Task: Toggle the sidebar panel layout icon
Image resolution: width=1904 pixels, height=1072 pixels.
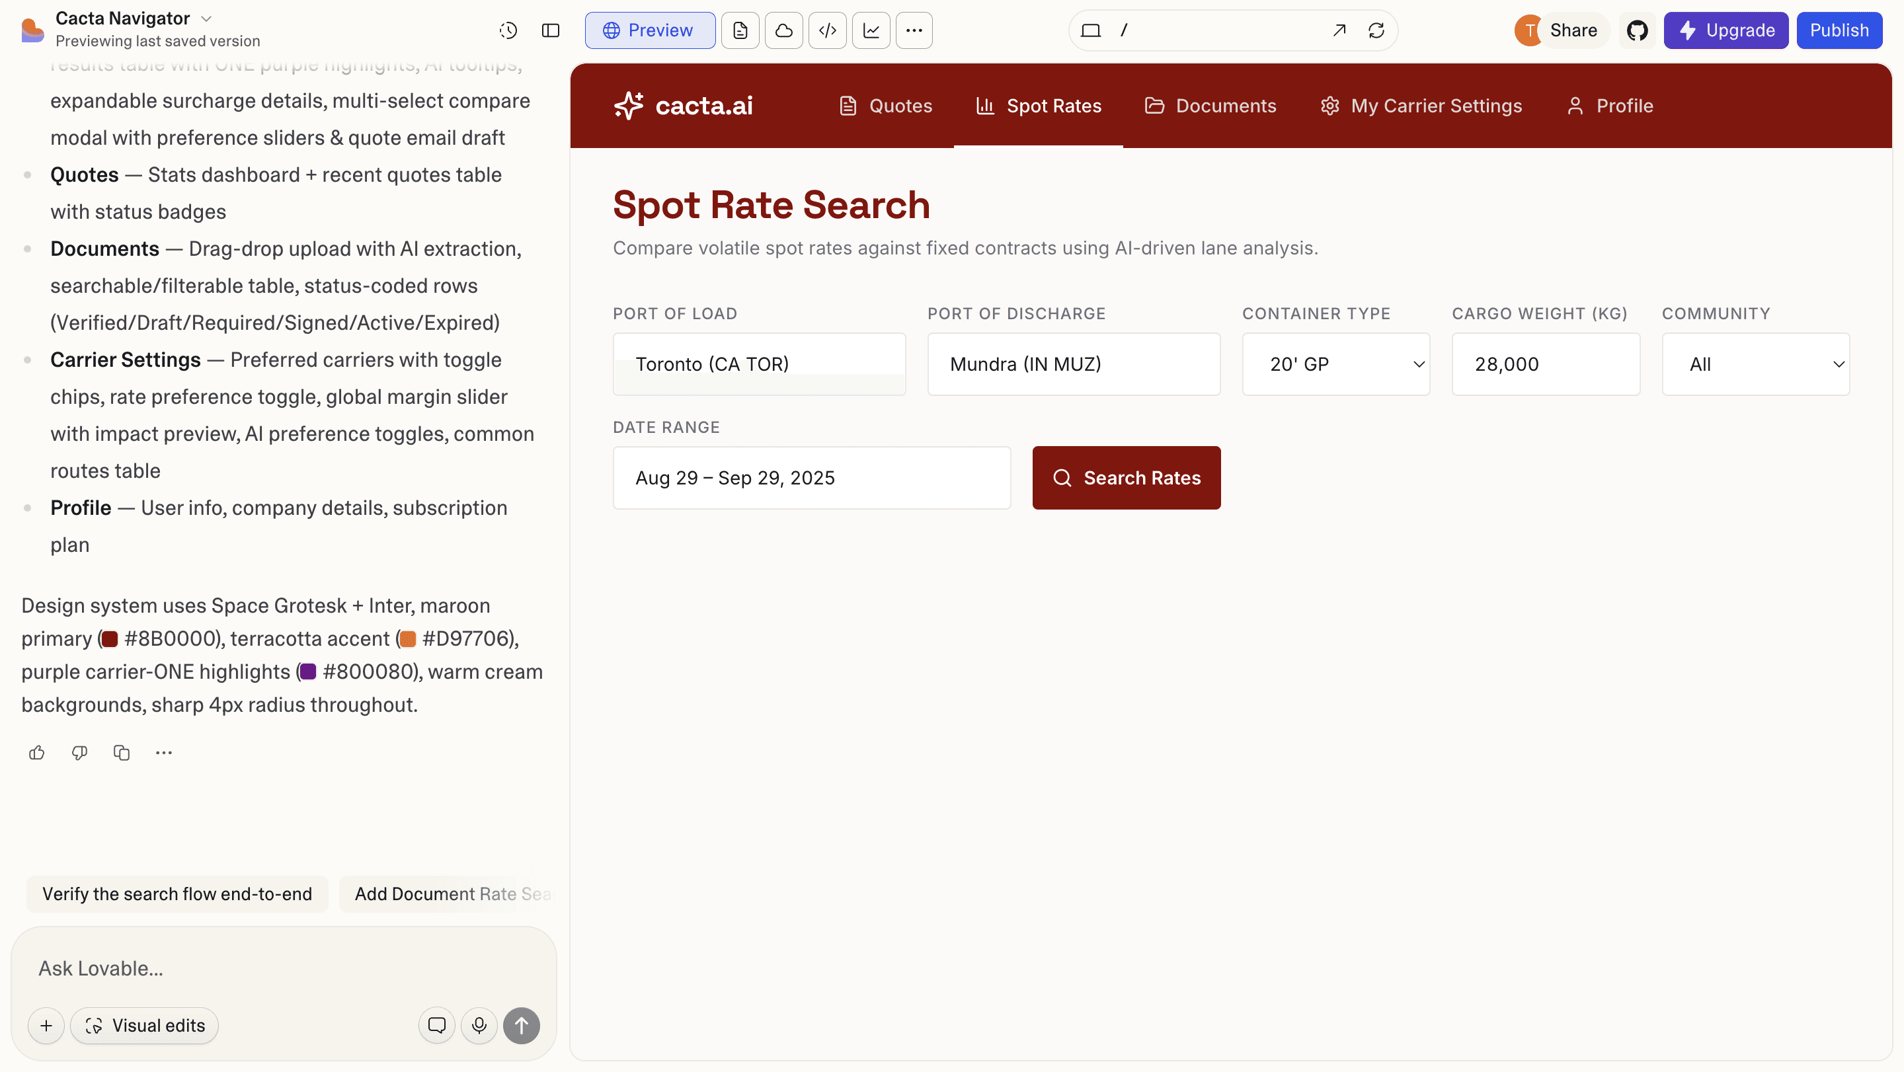Action: pyautogui.click(x=551, y=30)
